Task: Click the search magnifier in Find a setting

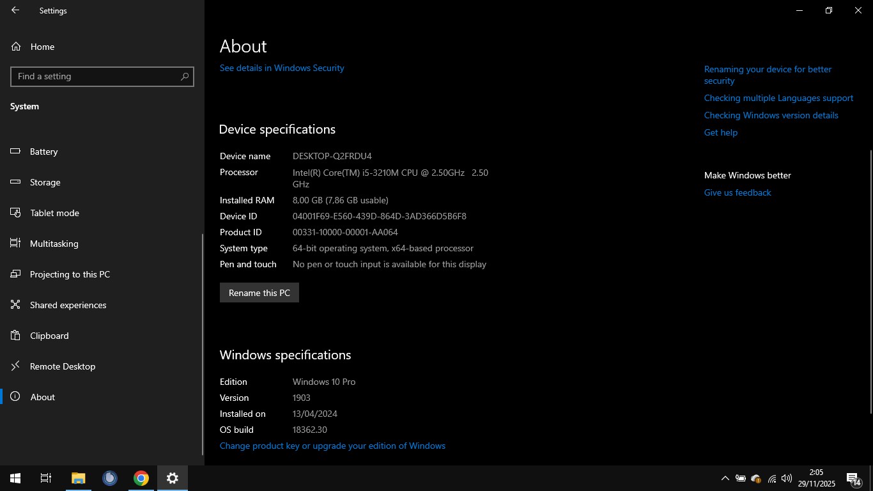Action: 185,76
